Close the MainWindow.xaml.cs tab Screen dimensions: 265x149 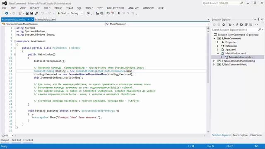pyautogui.click(x=32, y=19)
